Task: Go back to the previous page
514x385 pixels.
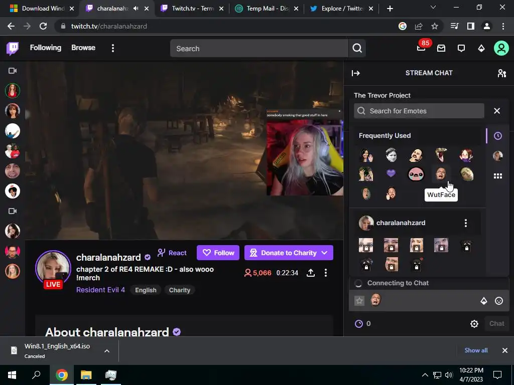Action: [11, 26]
